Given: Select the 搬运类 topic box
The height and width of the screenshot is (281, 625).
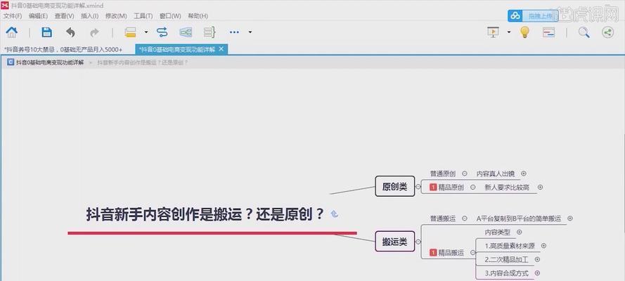Looking at the screenshot, I should click(x=394, y=242).
